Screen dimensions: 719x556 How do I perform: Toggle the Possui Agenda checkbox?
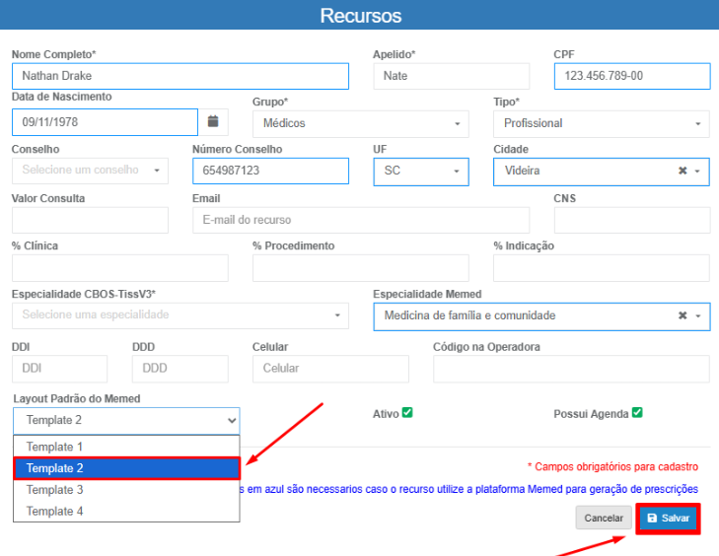[637, 413]
